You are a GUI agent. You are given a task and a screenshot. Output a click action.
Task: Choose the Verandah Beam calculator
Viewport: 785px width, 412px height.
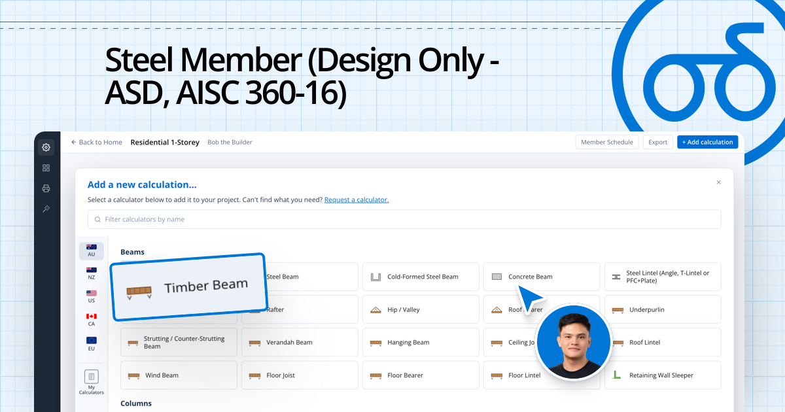click(300, 342)
